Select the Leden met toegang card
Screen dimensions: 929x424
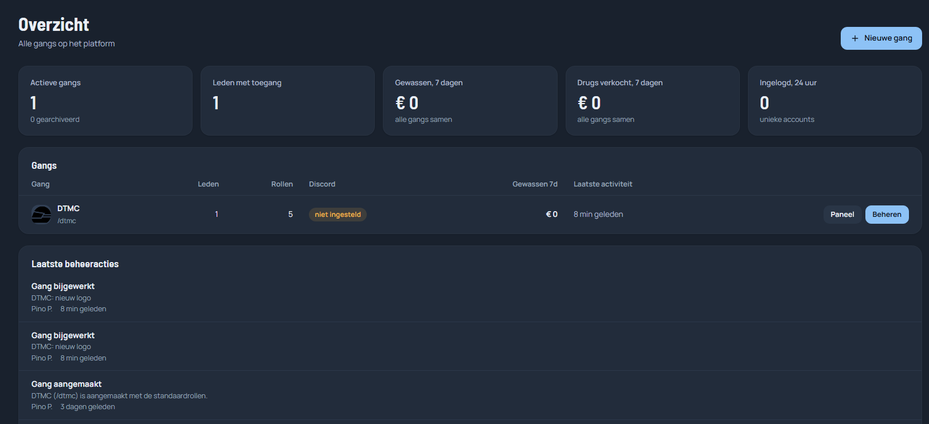tap(288, 101)
